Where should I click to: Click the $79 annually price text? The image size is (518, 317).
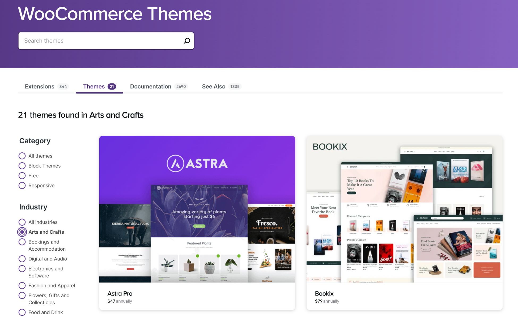pyautogui.click(x=327, y=301)
